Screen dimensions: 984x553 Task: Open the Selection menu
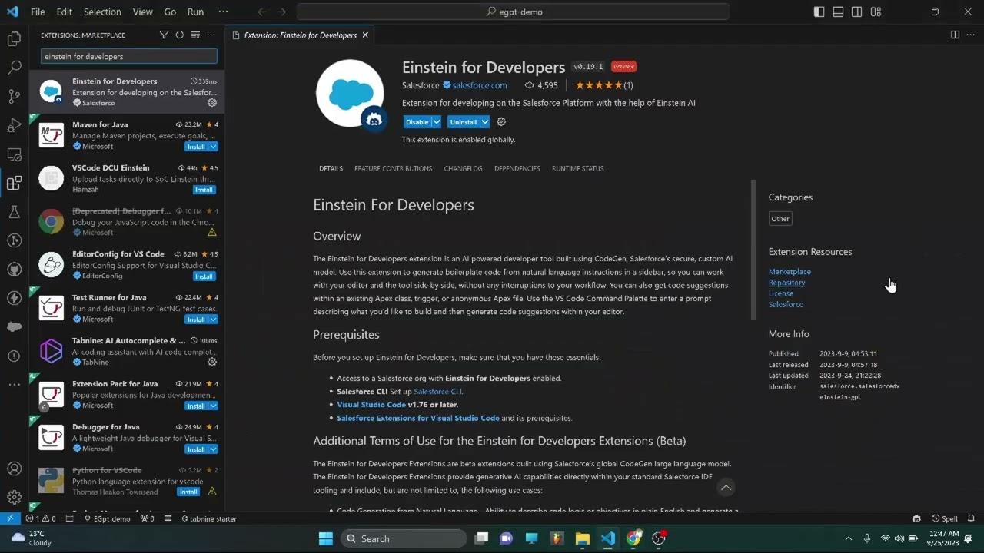tap(102, 12)
